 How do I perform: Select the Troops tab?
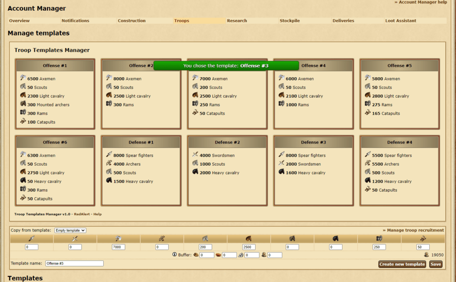pos(182,20)
